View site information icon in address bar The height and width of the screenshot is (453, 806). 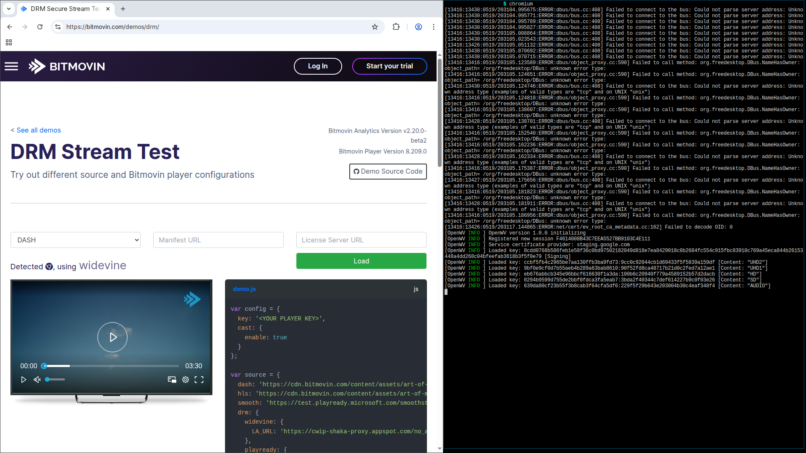coord(58,27)
